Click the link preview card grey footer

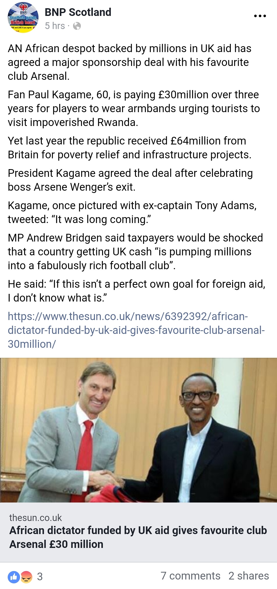(138, 532)
